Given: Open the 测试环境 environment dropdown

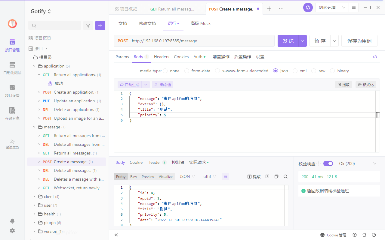Looking at the screenshot, I should (332, 7).
